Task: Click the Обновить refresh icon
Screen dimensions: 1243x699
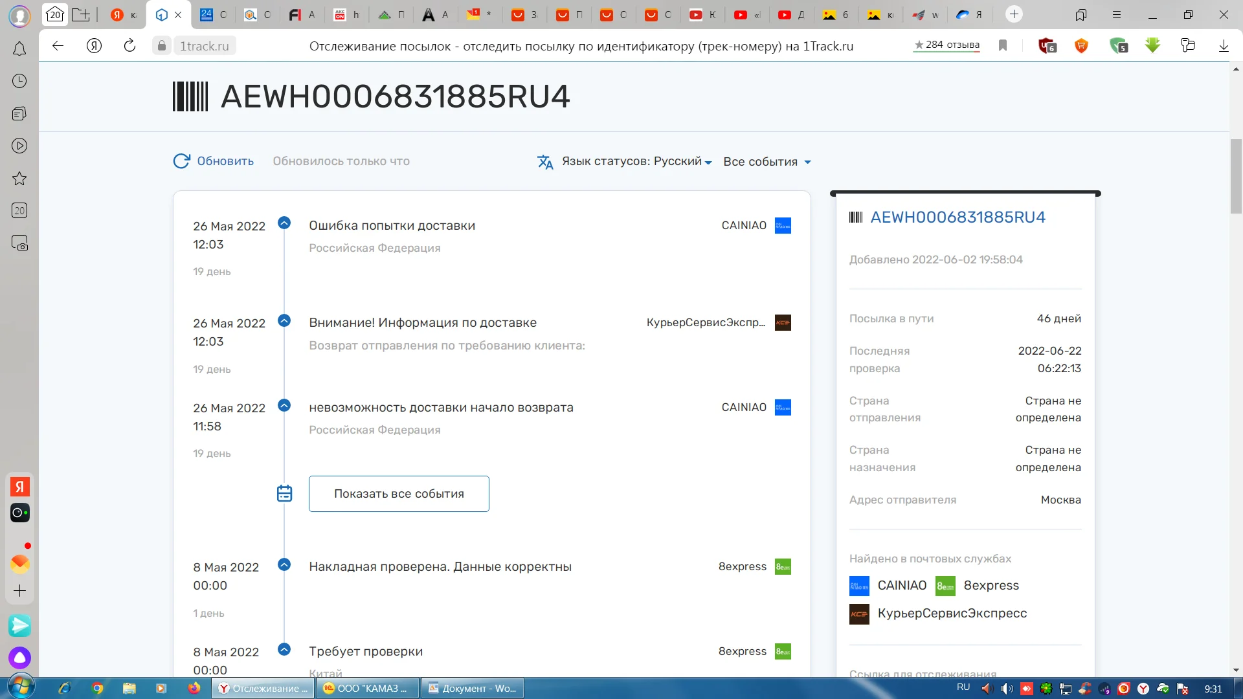Action: point(181,161)
